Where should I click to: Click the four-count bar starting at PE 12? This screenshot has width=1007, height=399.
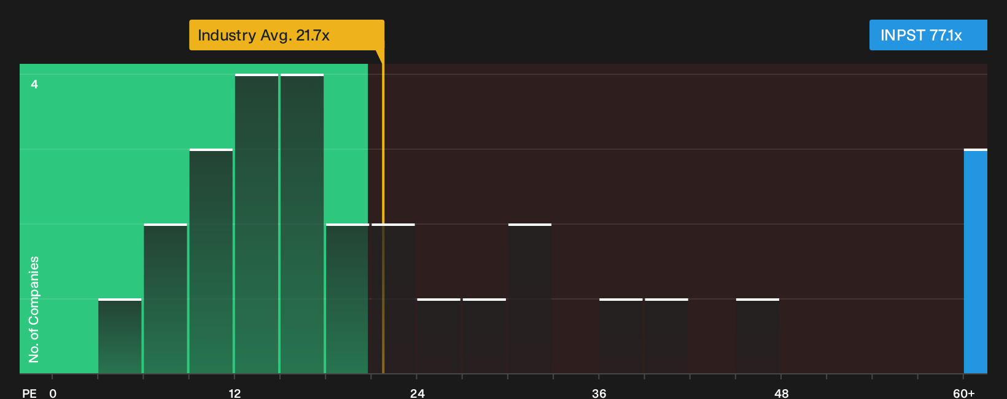tap(257, 223)
